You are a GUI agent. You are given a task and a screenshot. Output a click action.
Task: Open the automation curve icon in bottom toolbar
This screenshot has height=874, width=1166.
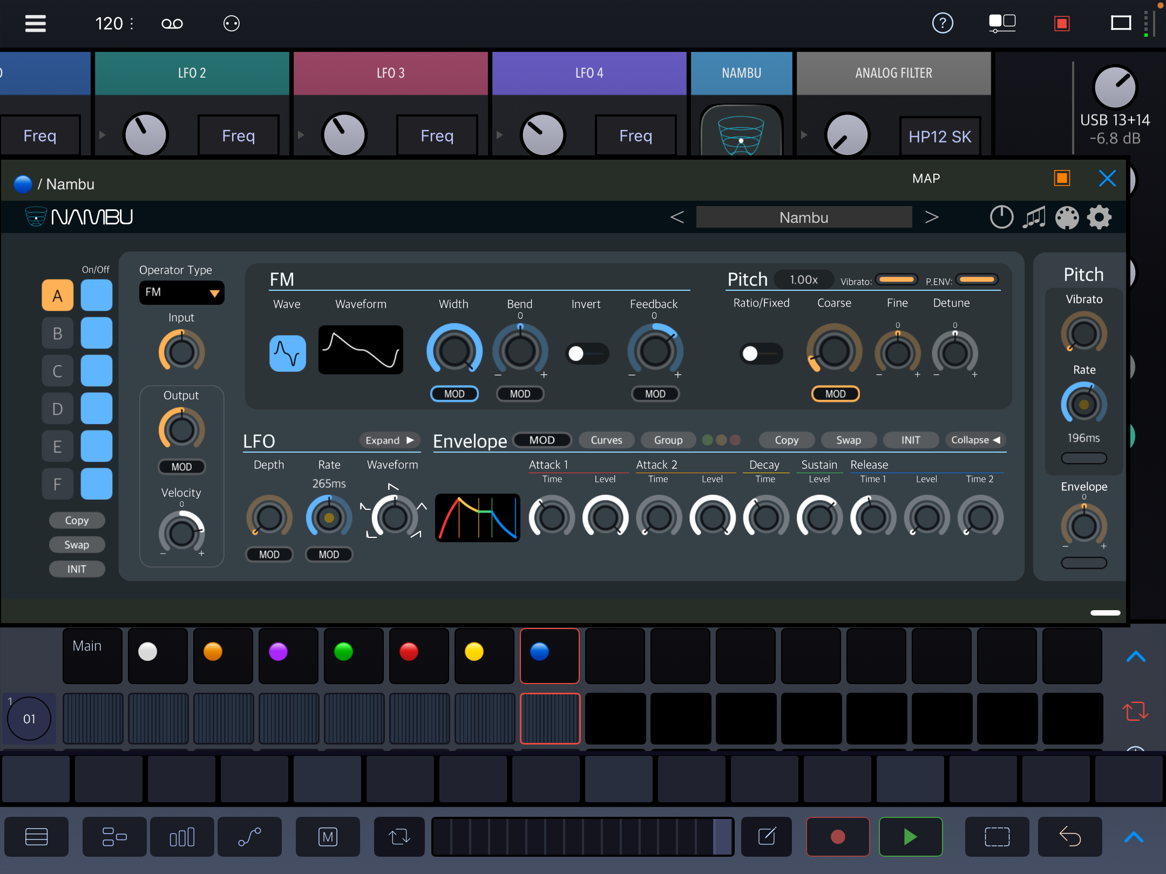249,837
